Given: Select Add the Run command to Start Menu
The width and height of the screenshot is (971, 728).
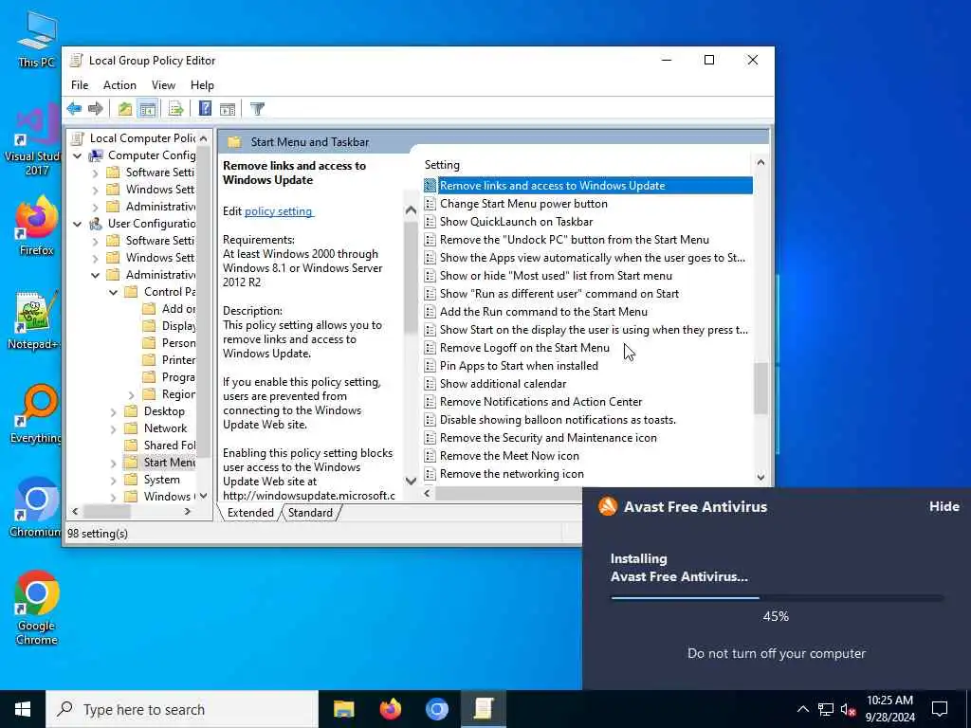Looking at the screenshot, I should pyautogui.click(x=543, y=312).
